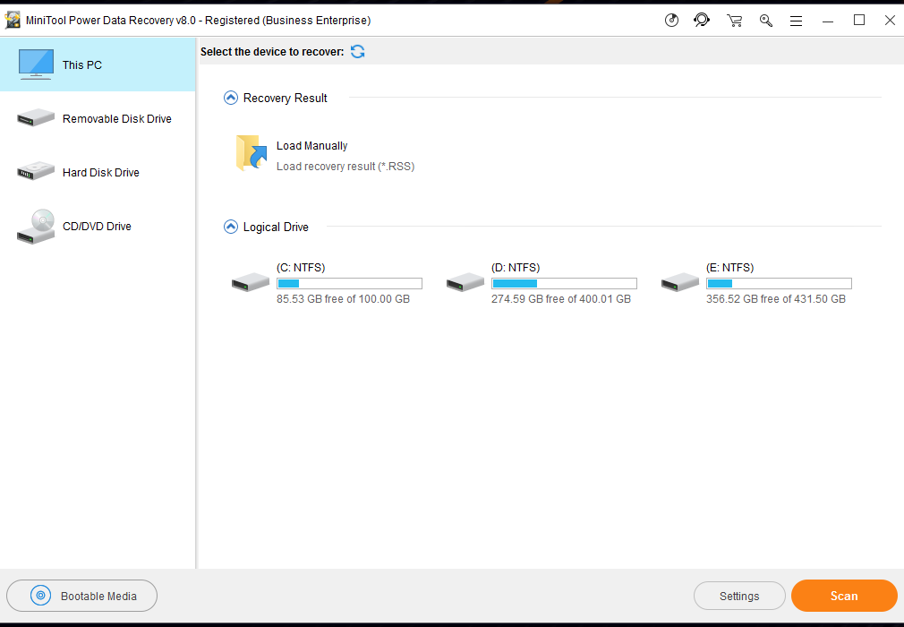
Task: Click the D: drive usage bar
Action: [x=565, y=283]
